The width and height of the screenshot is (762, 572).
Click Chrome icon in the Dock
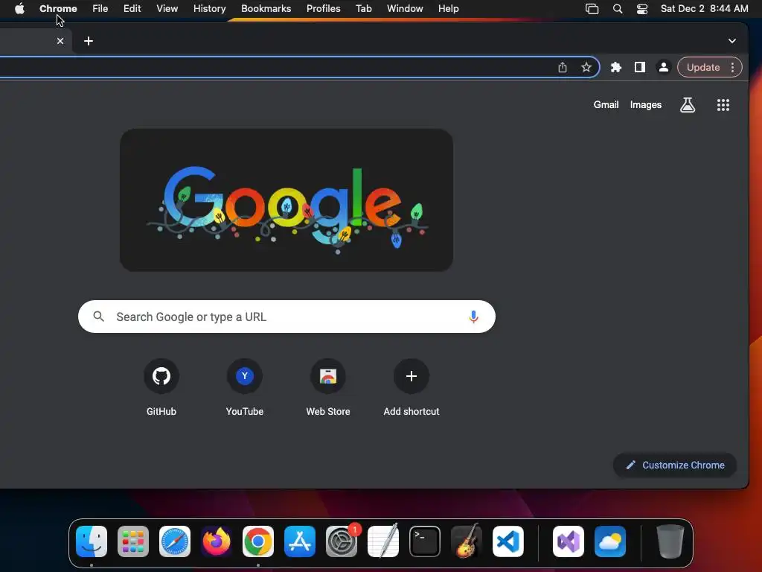(258, 541)
